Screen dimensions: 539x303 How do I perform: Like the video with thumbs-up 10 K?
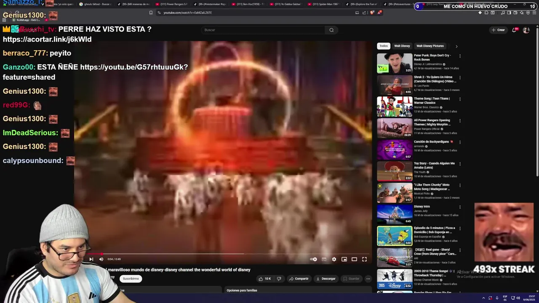point(264,279)
